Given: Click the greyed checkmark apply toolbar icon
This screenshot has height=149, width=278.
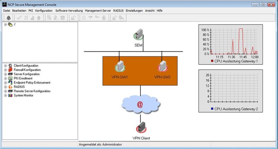Looking at the screenshot, I should [x=19, y=18].
